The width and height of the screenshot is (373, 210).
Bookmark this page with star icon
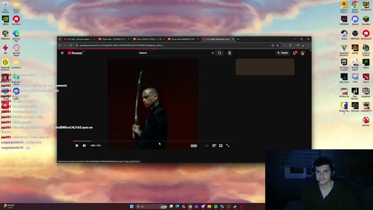point(277,45)
